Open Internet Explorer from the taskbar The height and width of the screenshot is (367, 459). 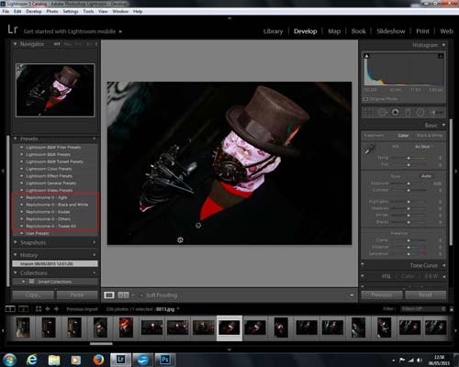pos(32,360)
